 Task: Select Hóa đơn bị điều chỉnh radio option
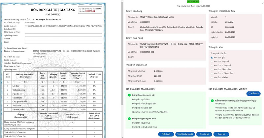[212, 73]
